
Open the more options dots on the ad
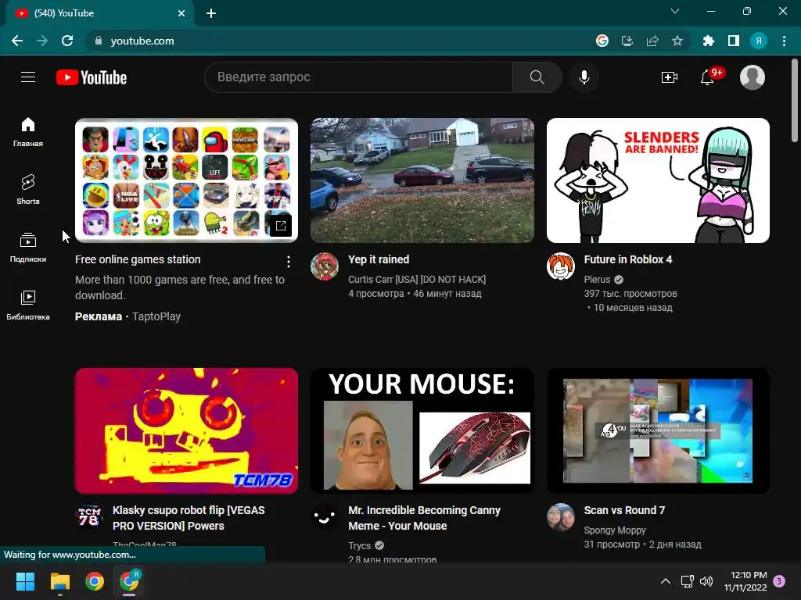[x=289, y=261]
